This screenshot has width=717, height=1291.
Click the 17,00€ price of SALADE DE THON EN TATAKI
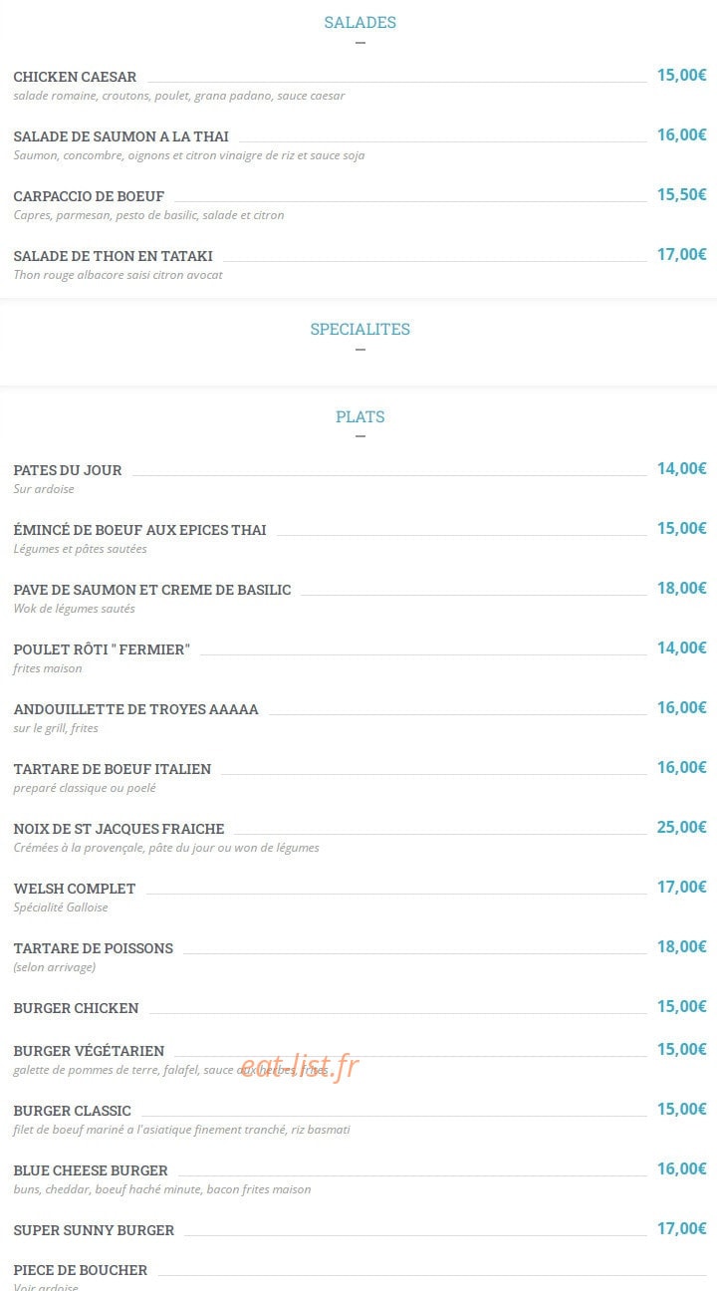point(681,254)
